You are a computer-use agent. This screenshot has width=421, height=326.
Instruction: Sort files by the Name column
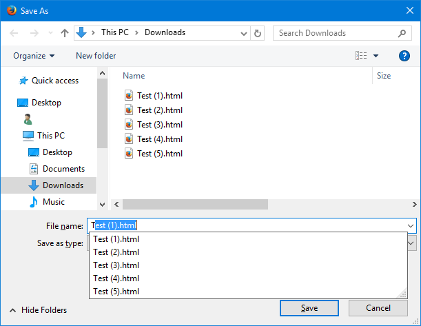click(x=134, y=76)
